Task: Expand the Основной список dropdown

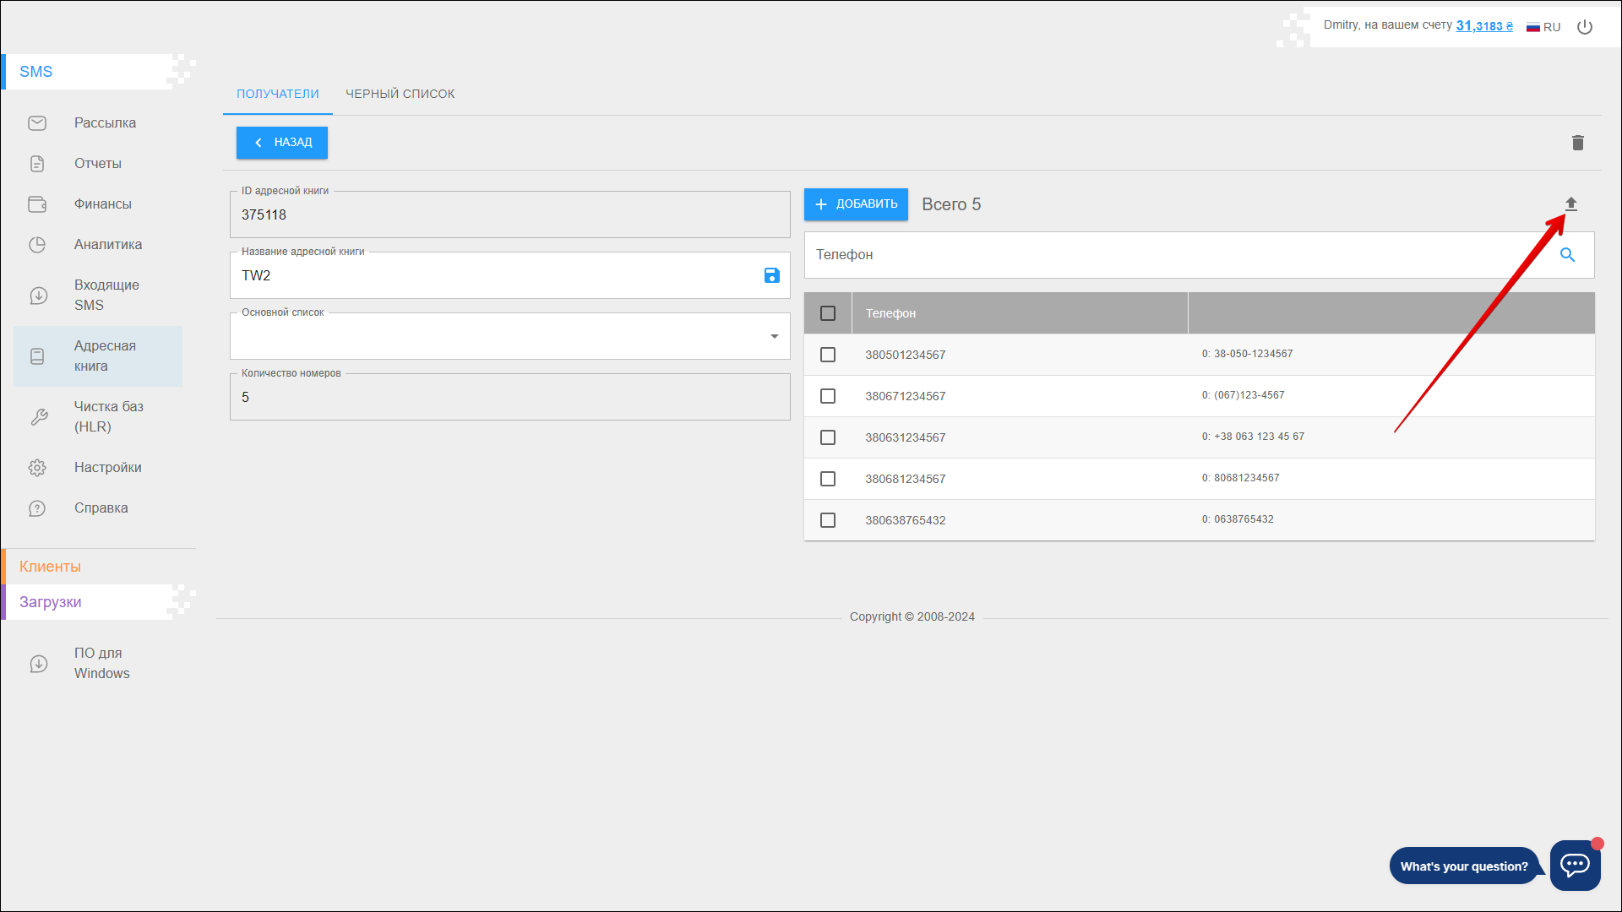Action: coord(774,336)
